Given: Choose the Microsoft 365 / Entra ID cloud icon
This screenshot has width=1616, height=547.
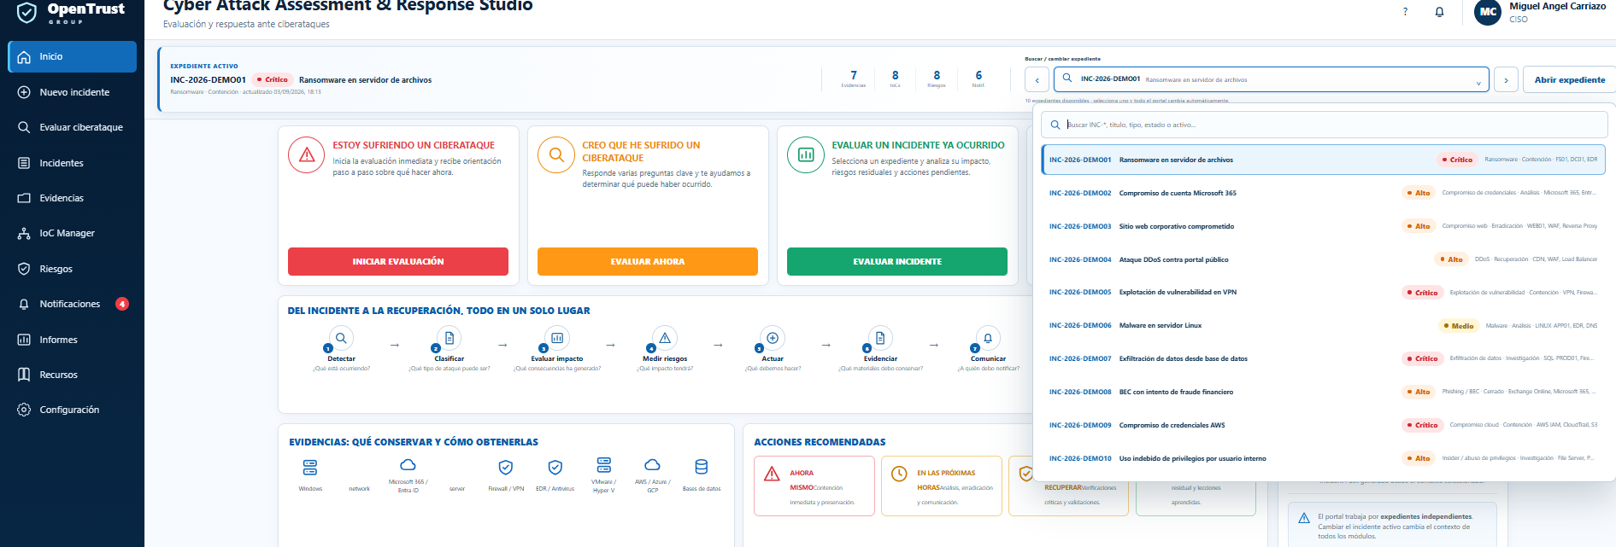Looking at the screenshot, I should point(408,465).
